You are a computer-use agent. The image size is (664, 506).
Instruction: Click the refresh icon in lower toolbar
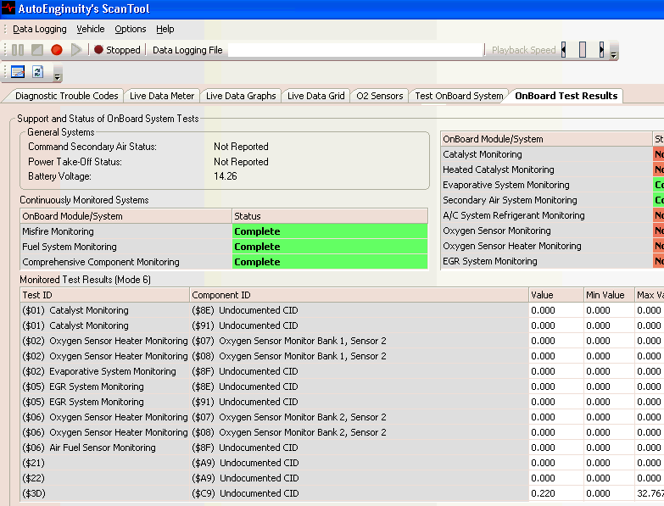38,72
